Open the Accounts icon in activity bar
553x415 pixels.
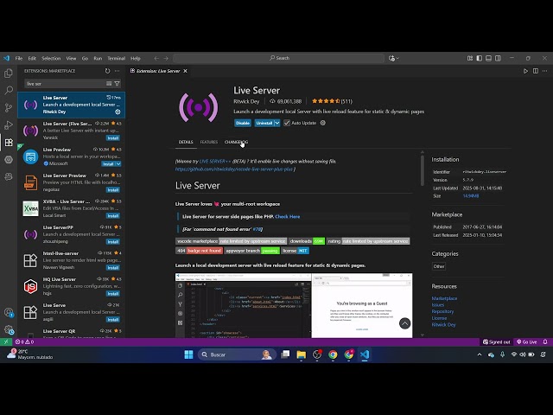click(x=9, y=312)
